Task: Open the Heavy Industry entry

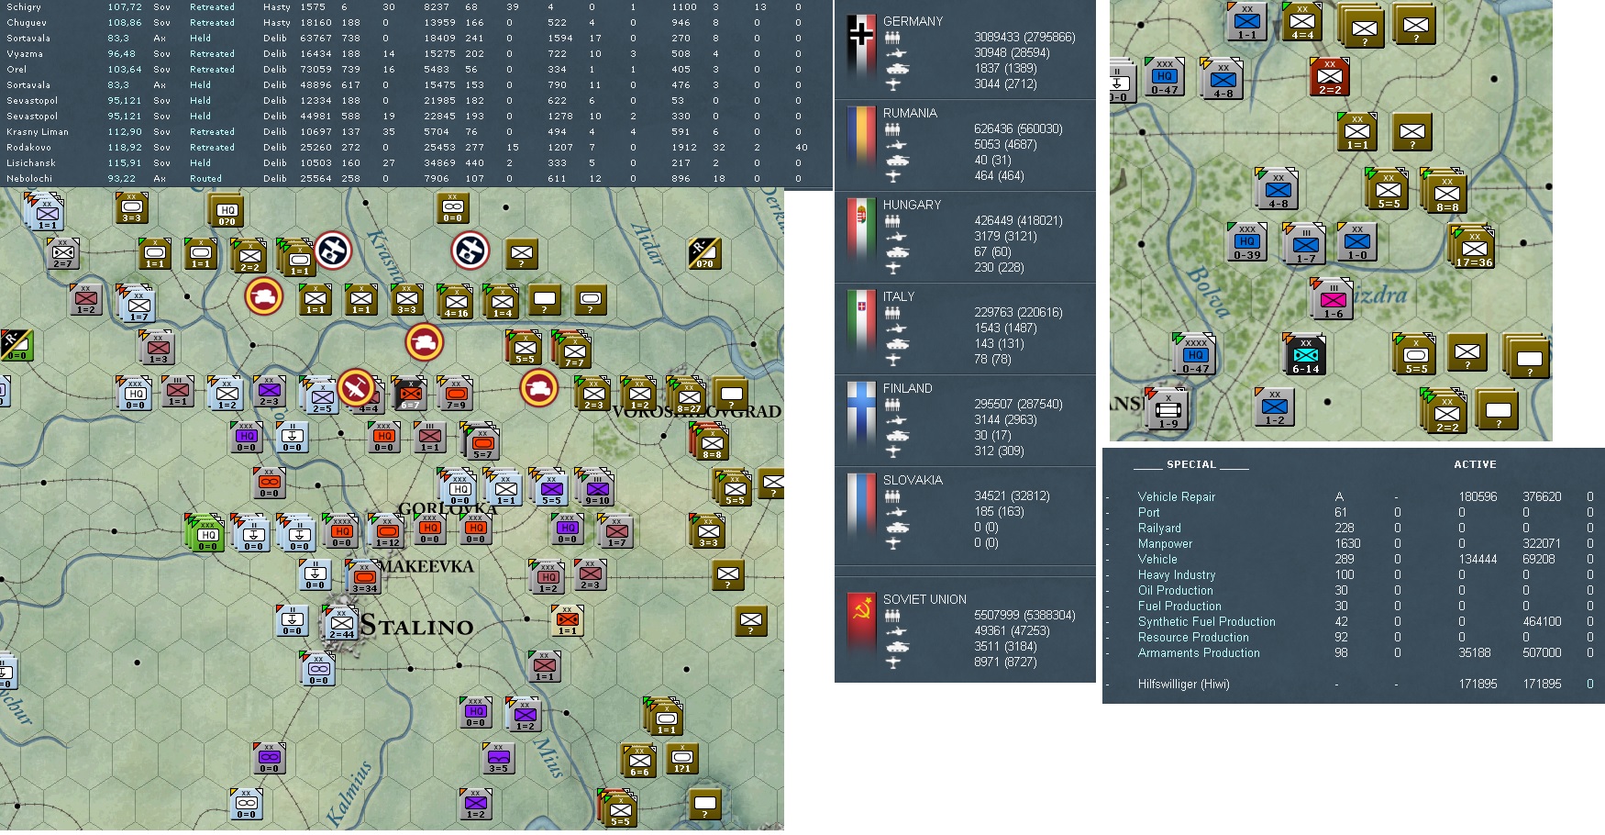Action: point(1177,574)
